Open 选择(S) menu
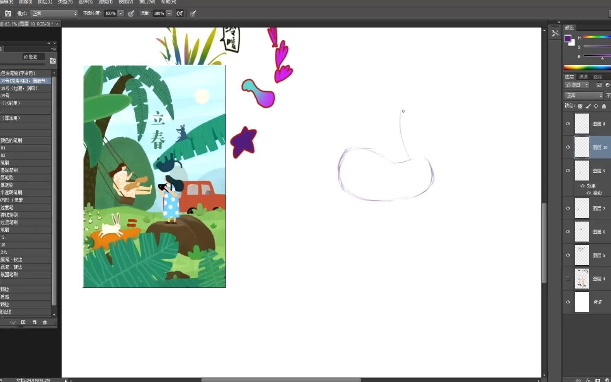This screenshot has height=382, width=611. click(85, 2)
